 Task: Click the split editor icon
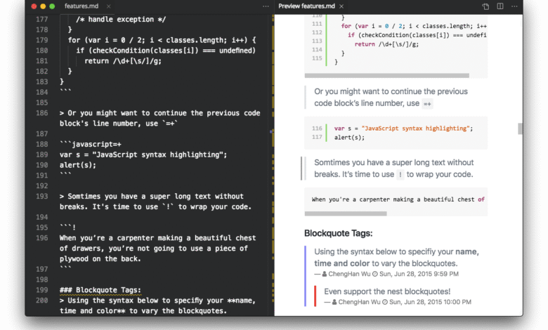tap(500, 6)
